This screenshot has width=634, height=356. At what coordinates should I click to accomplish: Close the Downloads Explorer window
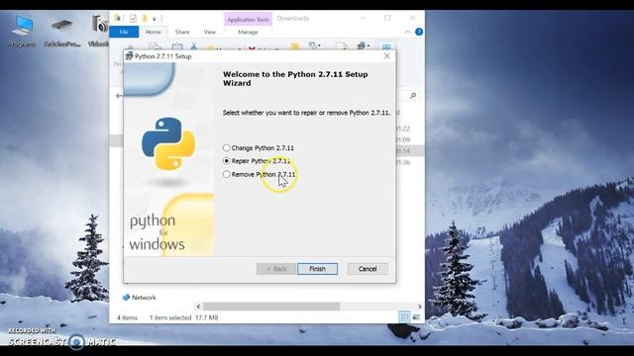click(x=412, y=18)
